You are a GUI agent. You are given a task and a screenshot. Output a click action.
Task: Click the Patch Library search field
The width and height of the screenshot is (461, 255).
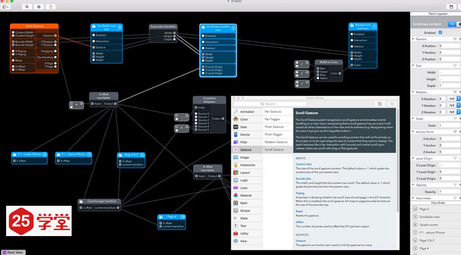coord(270,104)
